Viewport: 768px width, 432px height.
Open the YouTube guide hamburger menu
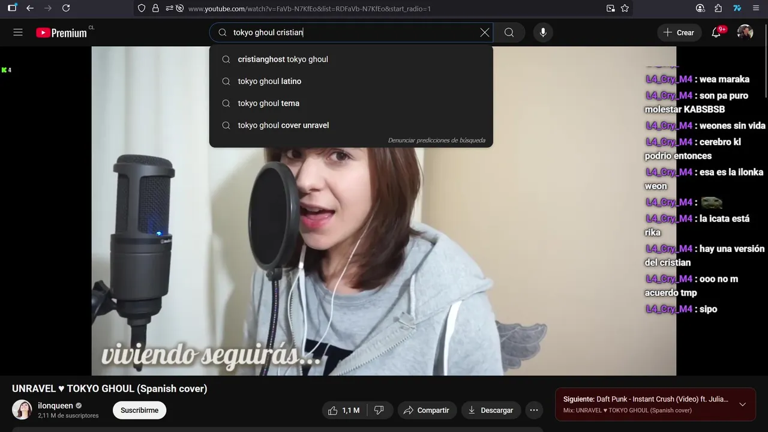pyautogui.click(x=18, y=32)
